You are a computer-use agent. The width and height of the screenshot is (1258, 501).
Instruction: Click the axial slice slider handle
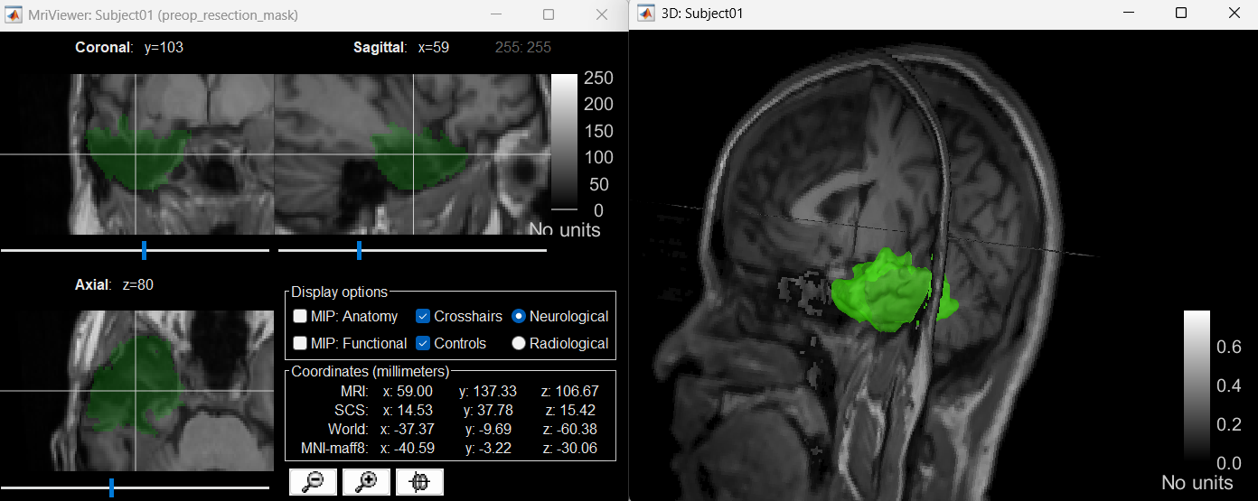pyautogui.click(x=111, y=487)
